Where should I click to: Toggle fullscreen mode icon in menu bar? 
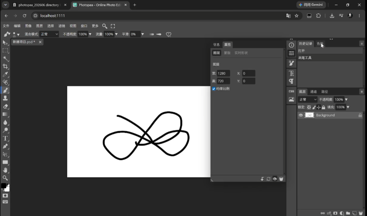(113, 26)
